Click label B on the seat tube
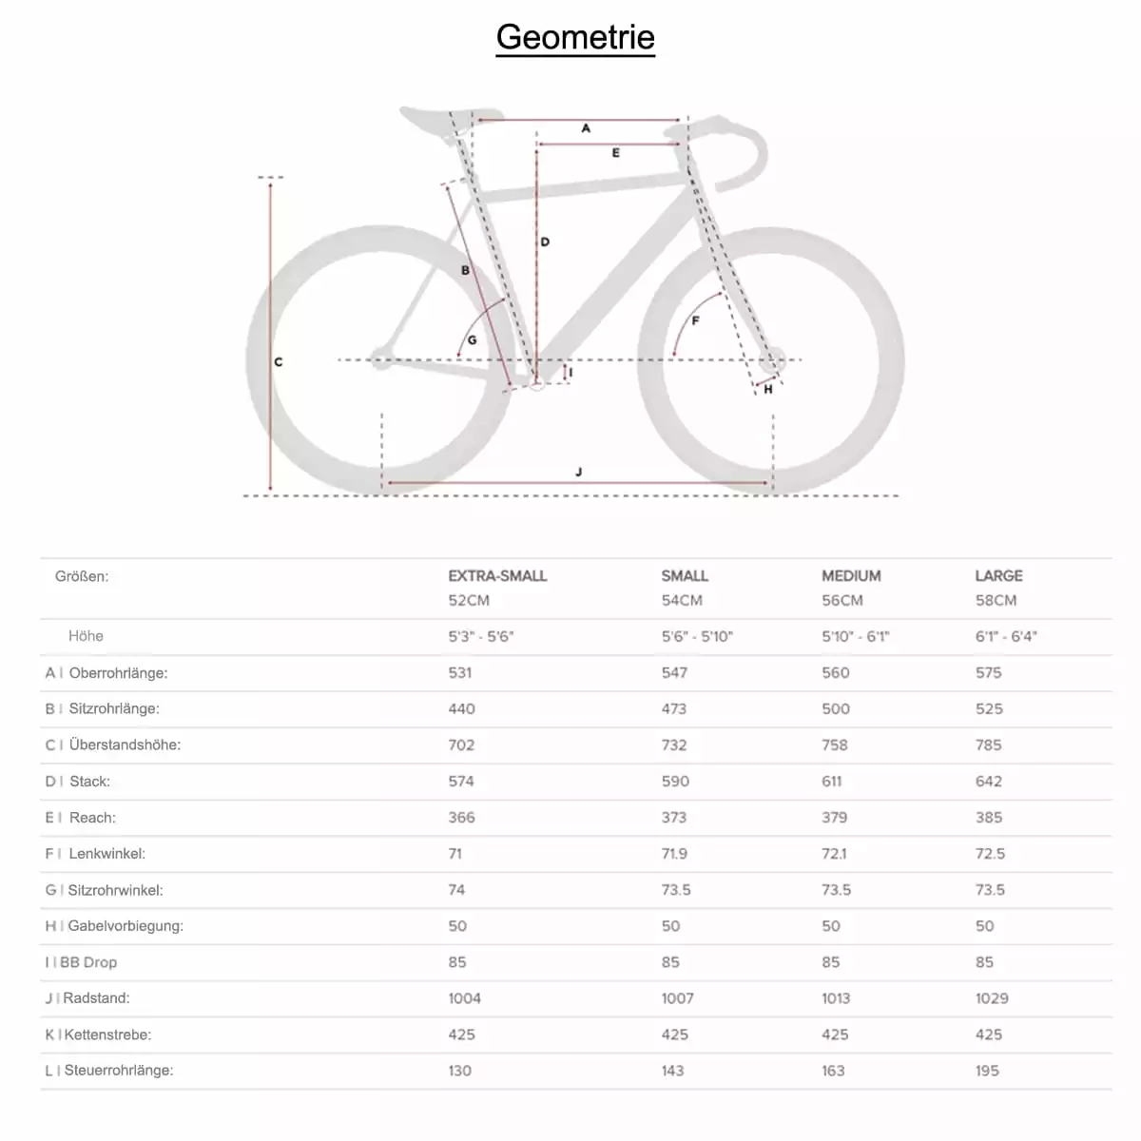The width and height of the screenshot is (1141, 1141). [465, 271]
